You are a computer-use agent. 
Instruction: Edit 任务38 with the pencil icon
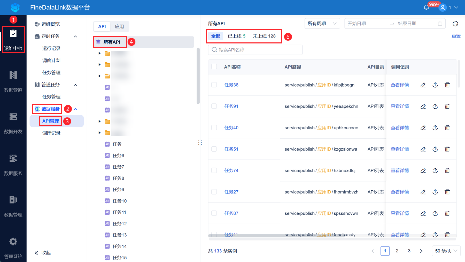click(x=423, y=85)
